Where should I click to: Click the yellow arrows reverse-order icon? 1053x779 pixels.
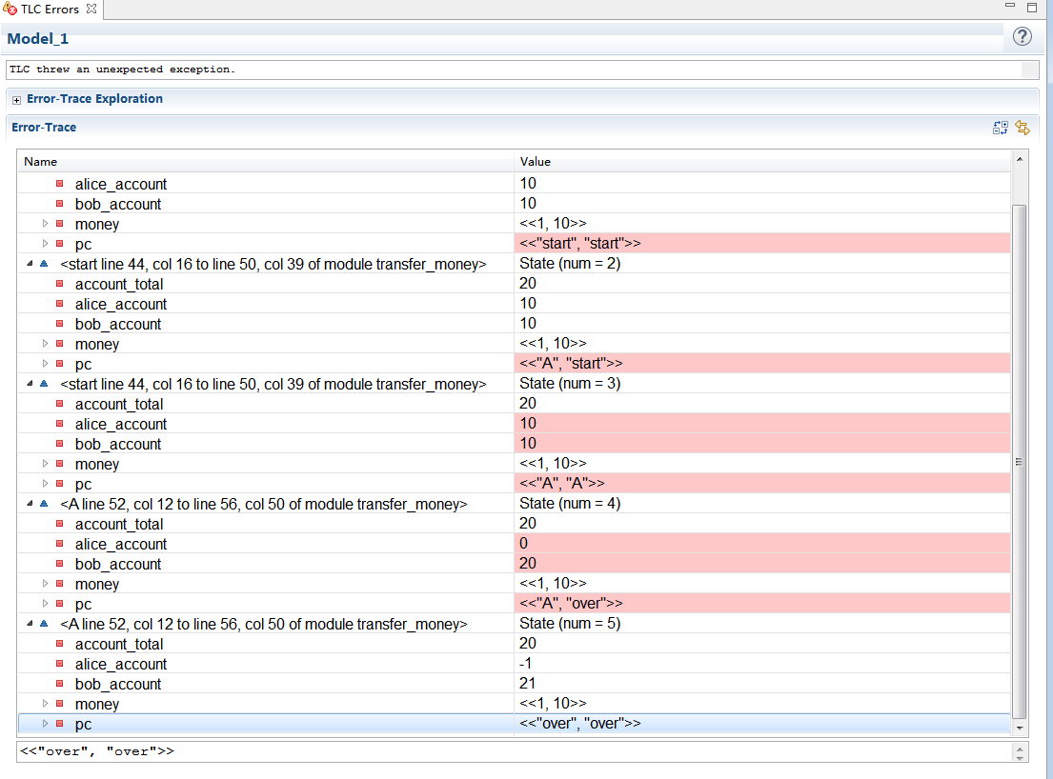click(1023, 128)
